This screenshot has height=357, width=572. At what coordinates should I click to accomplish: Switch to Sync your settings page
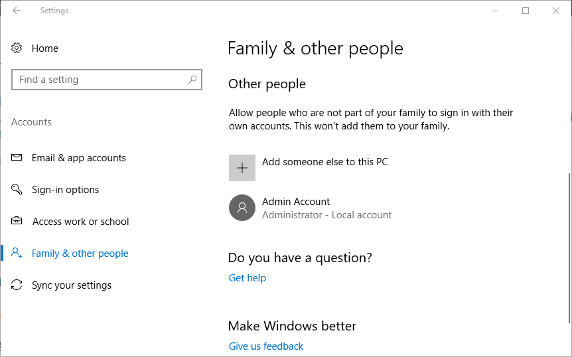pos(71,285)
